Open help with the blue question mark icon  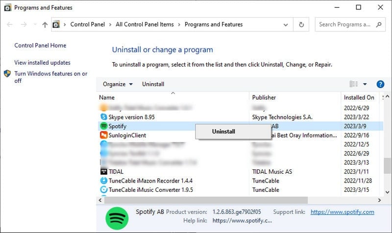pyautogui.click(x=380, y=84)
